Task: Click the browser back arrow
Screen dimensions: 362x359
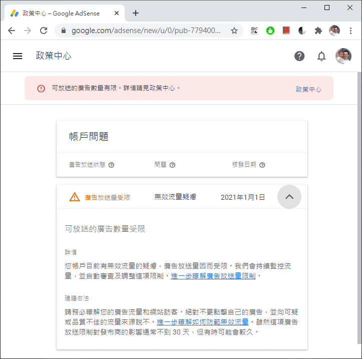Action: point(12,31)
